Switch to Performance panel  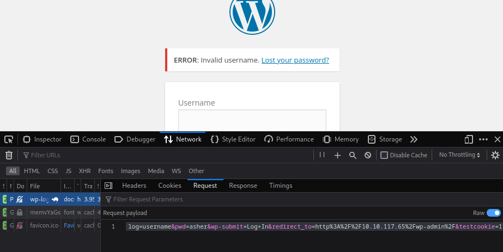click(x=289, y=139)
